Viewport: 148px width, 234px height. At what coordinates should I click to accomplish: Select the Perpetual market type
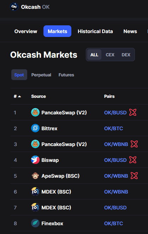pos(41,75)
